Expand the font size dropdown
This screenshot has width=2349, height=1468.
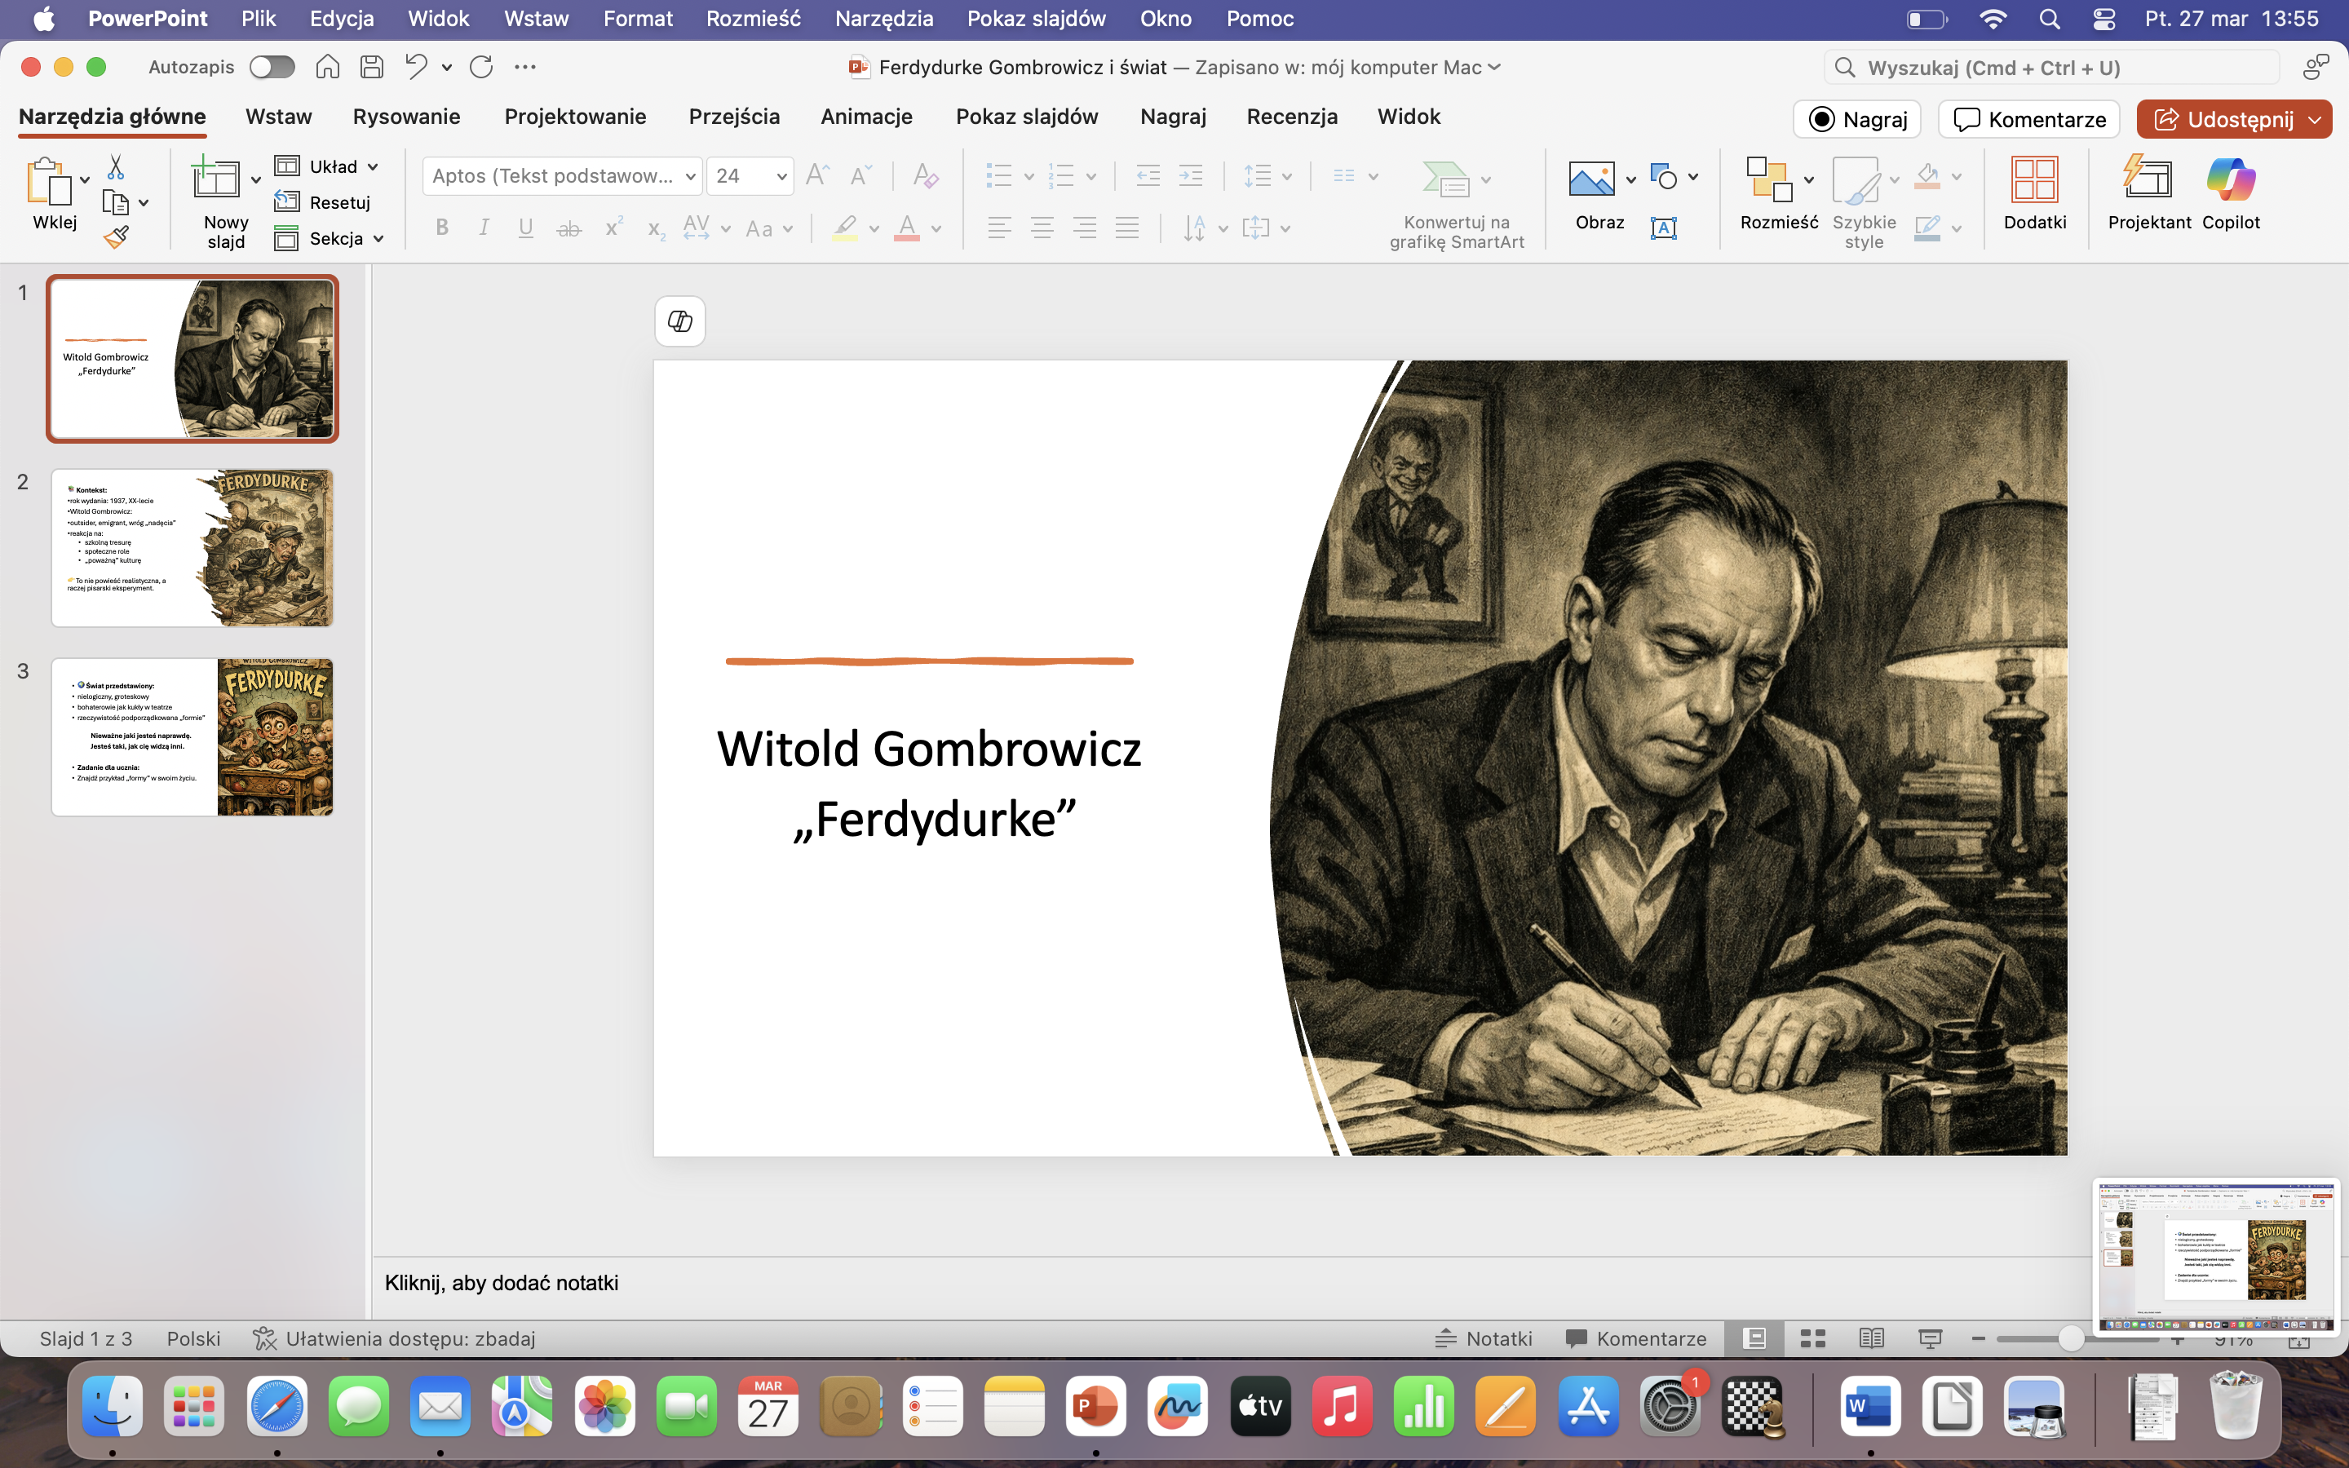(781, 177)
